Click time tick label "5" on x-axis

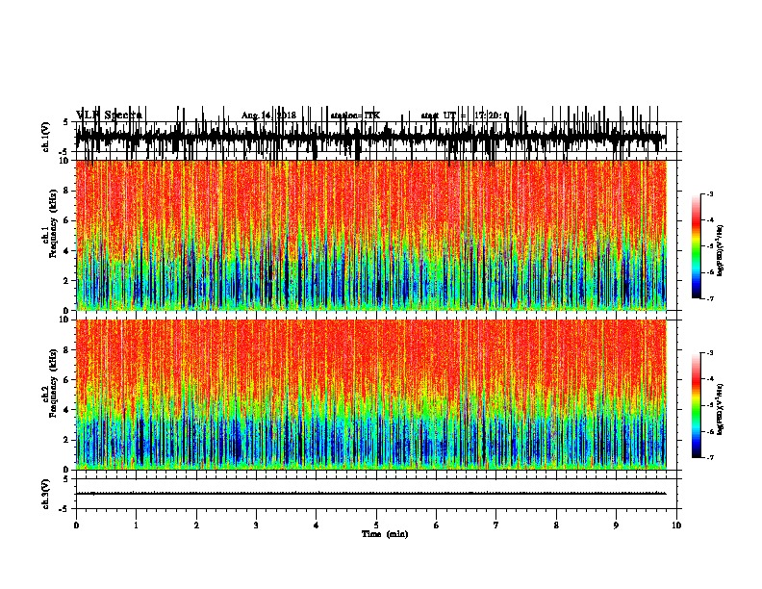[376, 525]
